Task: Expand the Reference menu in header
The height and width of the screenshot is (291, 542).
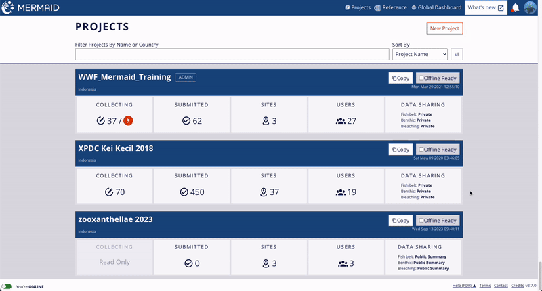Action: click(390, 8)
